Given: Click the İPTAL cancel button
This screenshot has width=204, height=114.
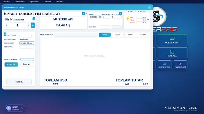Looking at the screenshot, I should [x=27, y=64].
